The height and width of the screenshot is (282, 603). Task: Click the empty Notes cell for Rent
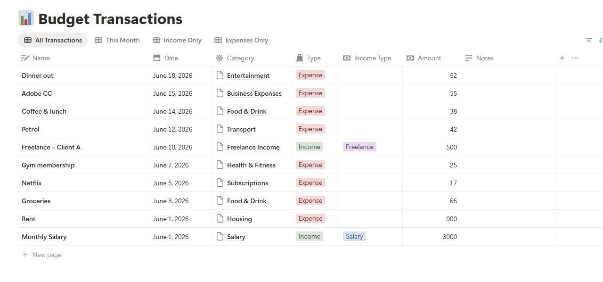[x=508, y=219]
